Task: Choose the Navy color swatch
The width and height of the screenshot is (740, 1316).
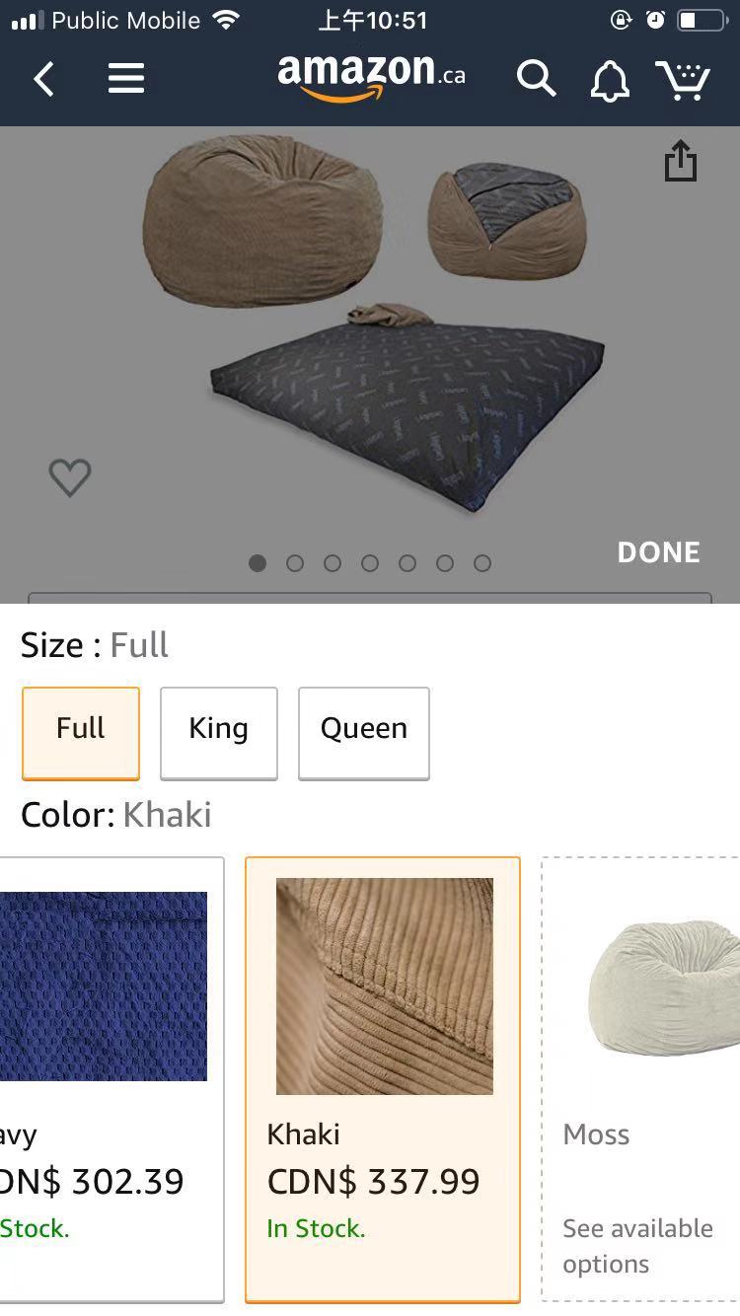Action: coord(104,987)
